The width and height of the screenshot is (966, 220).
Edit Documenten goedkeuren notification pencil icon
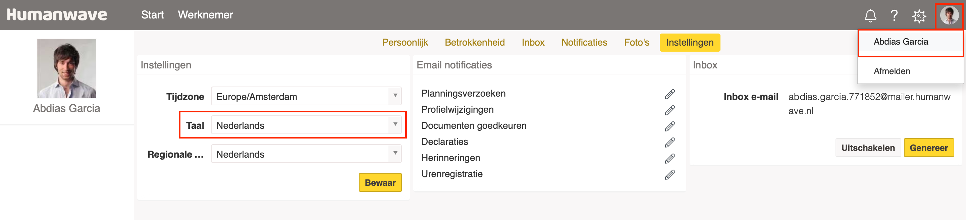tap(670, 126)
